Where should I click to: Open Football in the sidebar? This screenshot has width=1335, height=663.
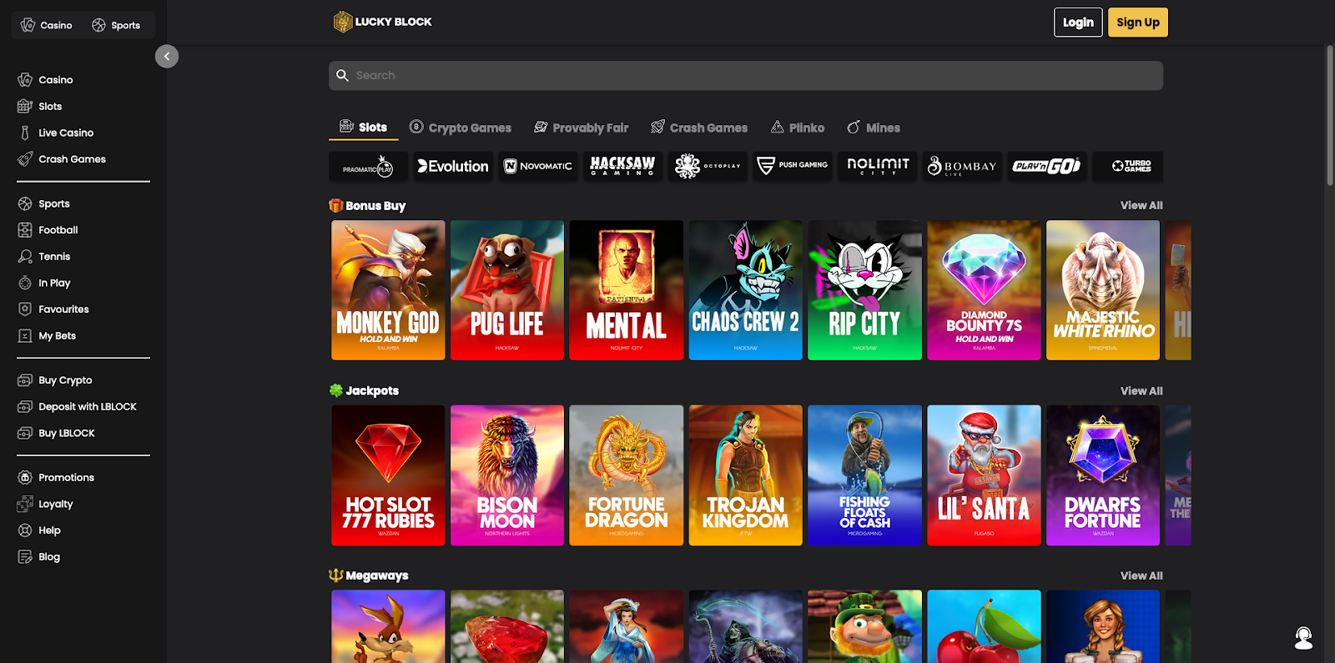pyautogui.click(x=48, y=230)
